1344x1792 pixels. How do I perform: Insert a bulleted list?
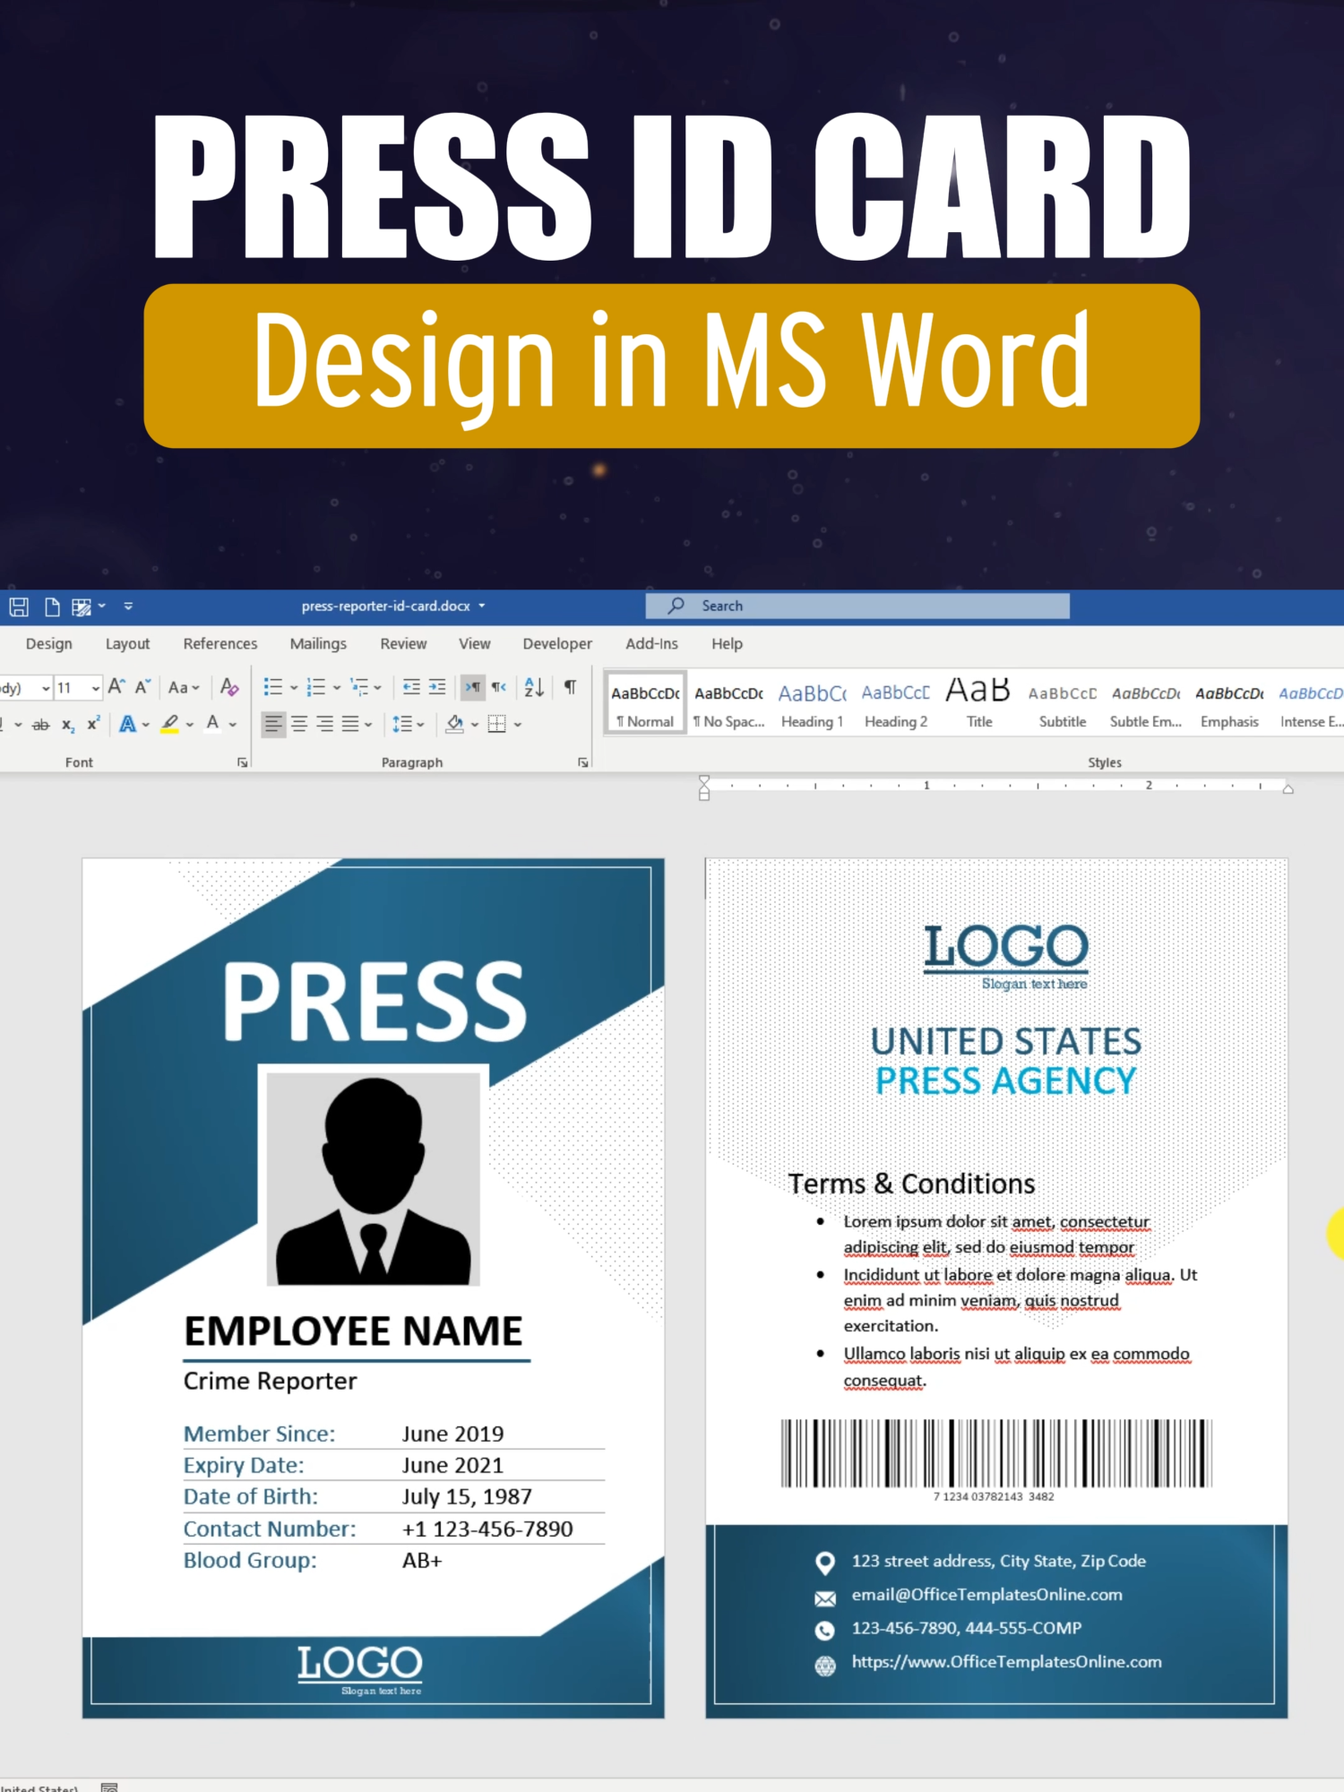pos(273,687)
